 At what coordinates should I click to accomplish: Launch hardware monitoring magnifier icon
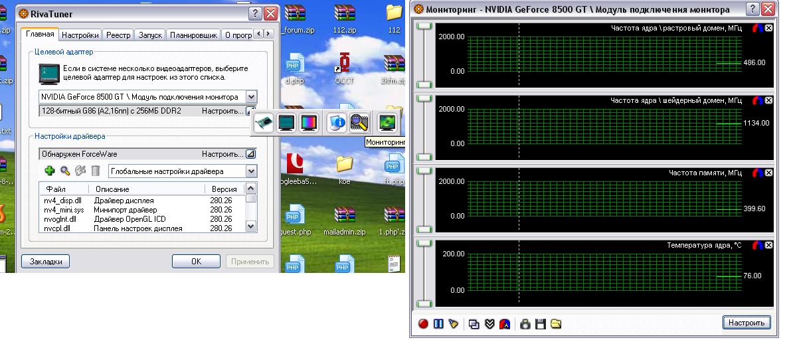pos(359,122)
